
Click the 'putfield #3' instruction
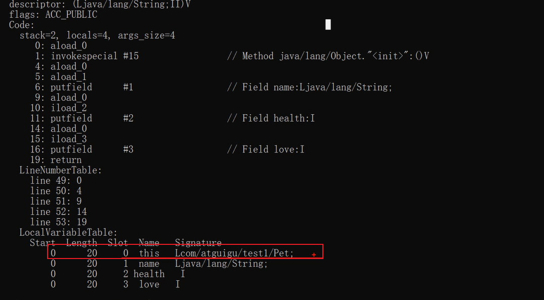tap(92, 150)
